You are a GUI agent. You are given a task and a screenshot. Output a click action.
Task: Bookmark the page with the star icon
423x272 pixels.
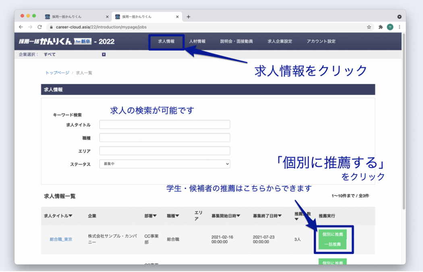pyautogui.click(x=369, y=27)
